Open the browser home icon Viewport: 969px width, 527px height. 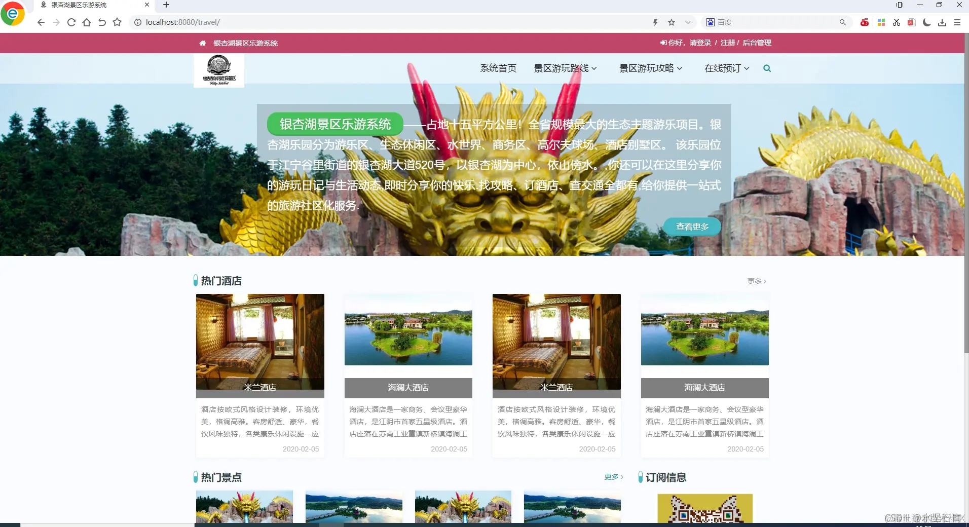[87, 22]
